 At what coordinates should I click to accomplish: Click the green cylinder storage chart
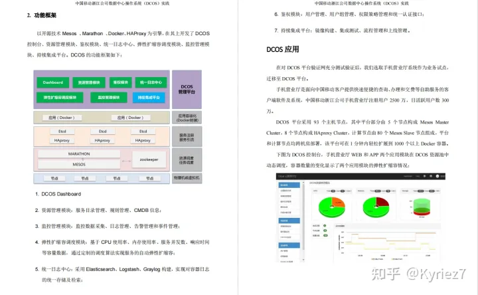click(422, 207)
